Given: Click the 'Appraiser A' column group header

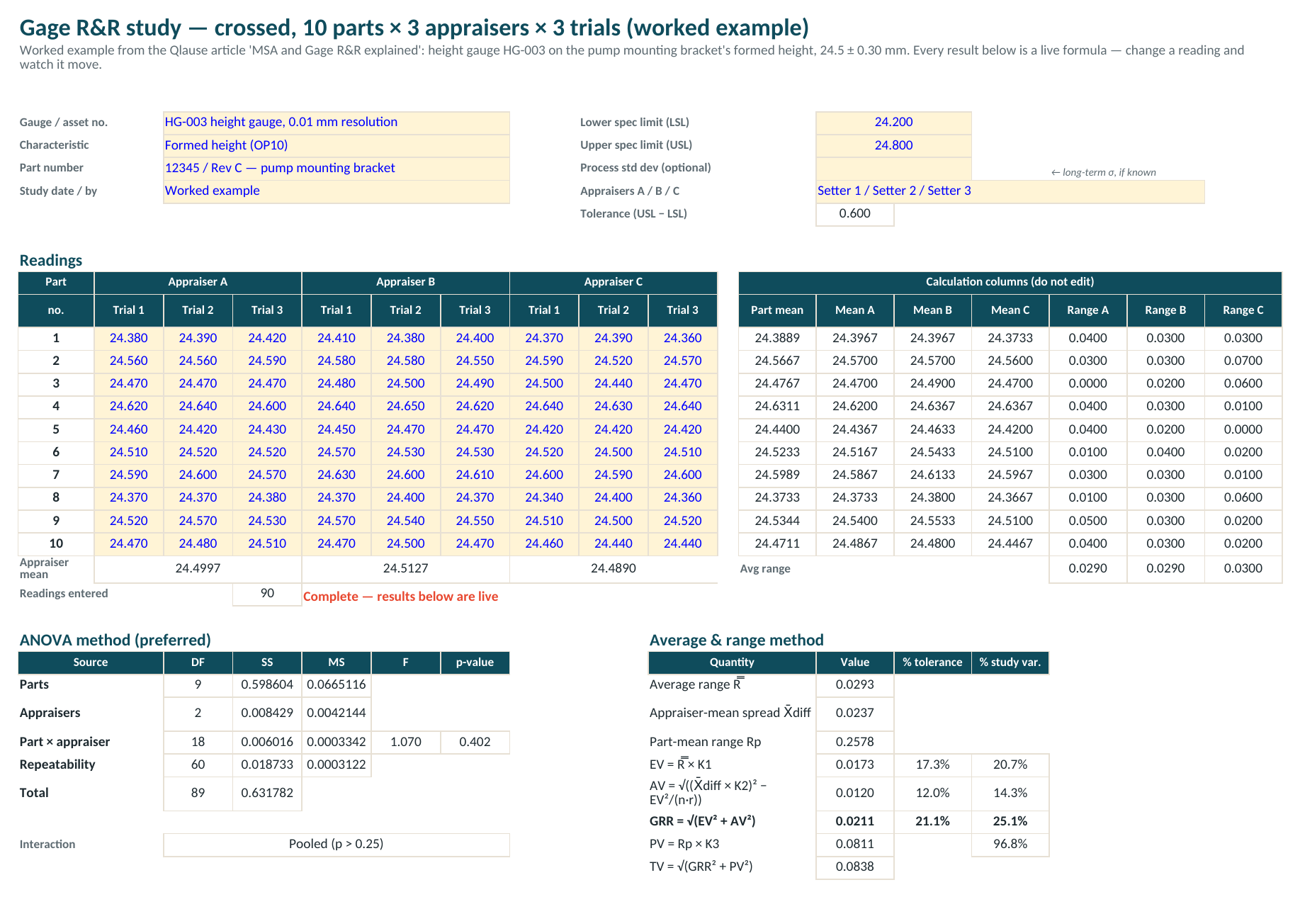Looking at the screenshot, I should pyautogui.click(x=198, y=282).
